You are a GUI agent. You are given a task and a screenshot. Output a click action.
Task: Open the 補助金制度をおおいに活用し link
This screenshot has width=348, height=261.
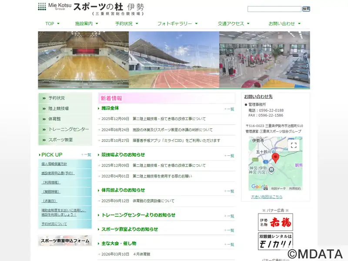point(64,212)
